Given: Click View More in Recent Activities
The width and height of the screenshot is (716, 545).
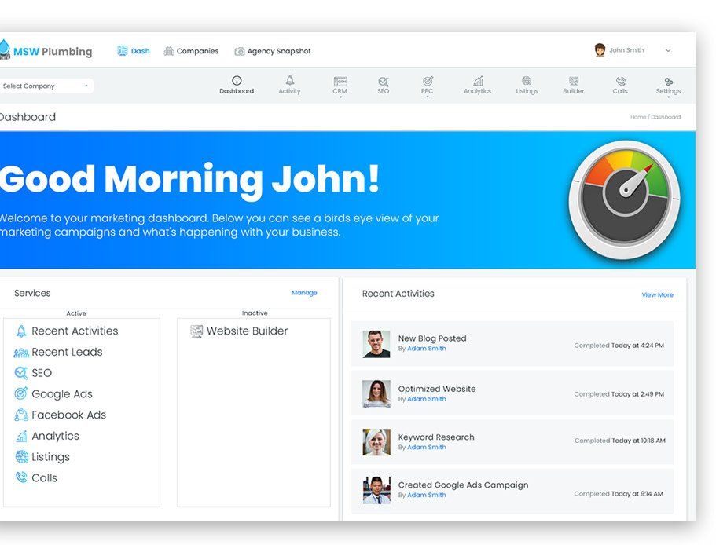Looking at the screenshot, I should (x=658, y=295).
